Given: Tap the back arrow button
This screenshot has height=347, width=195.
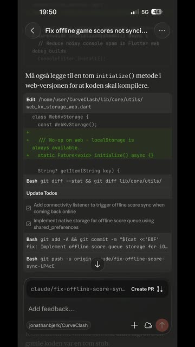Looking at the screenshot, I should (x=32, y=30).
